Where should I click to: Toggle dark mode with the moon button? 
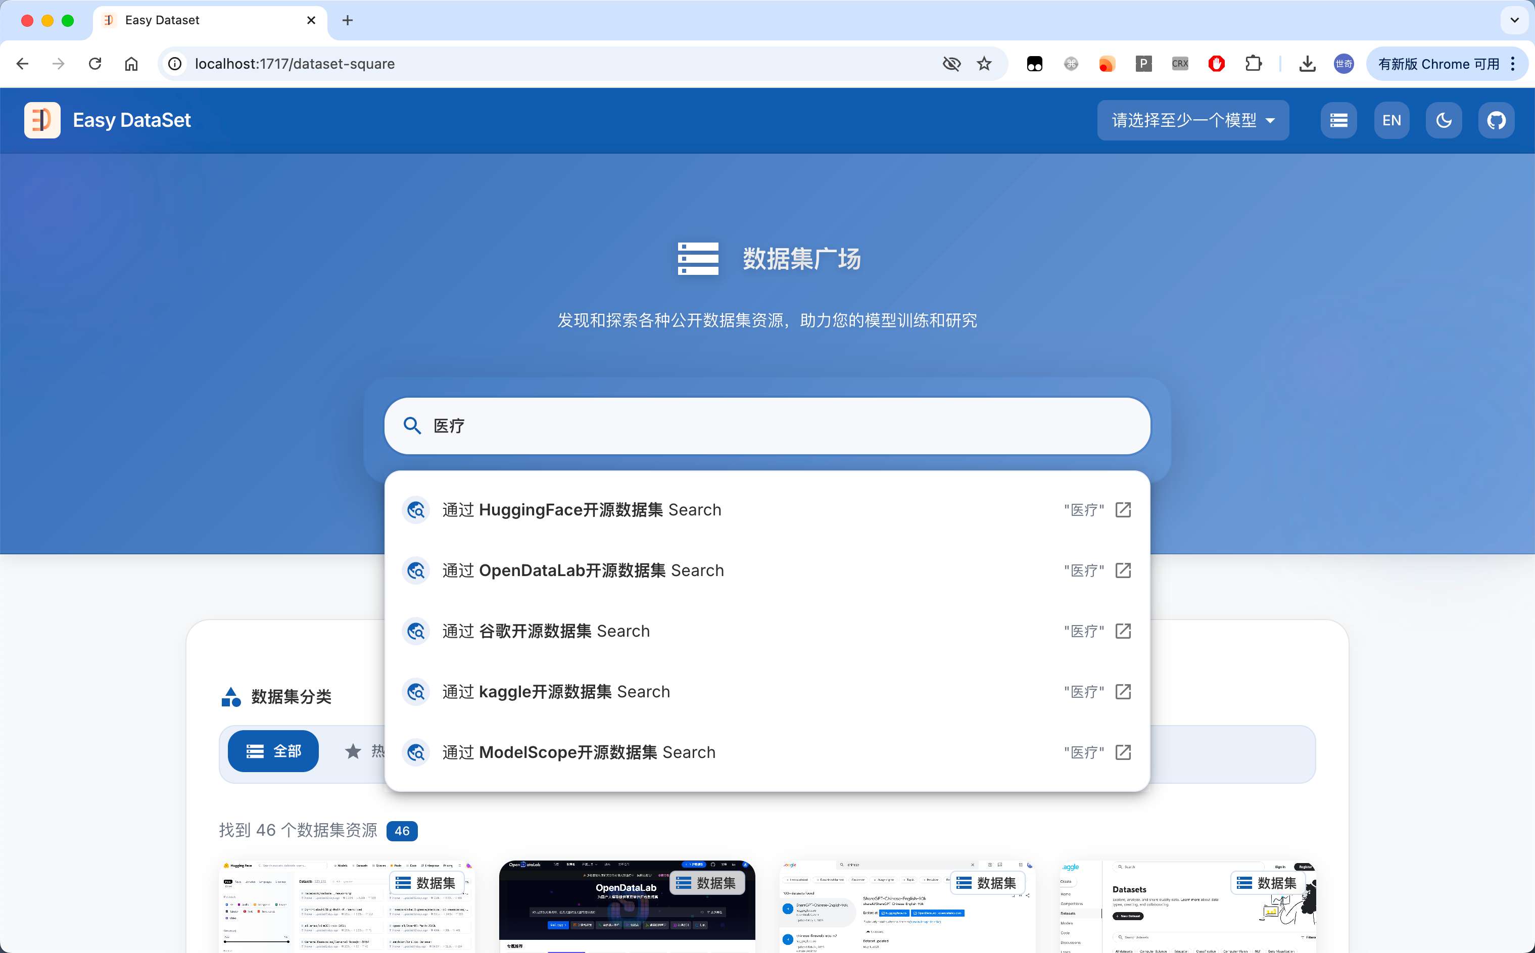1444,120
